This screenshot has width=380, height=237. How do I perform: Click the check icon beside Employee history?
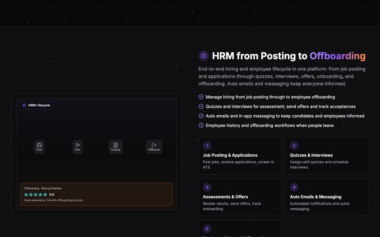(201, 125)
